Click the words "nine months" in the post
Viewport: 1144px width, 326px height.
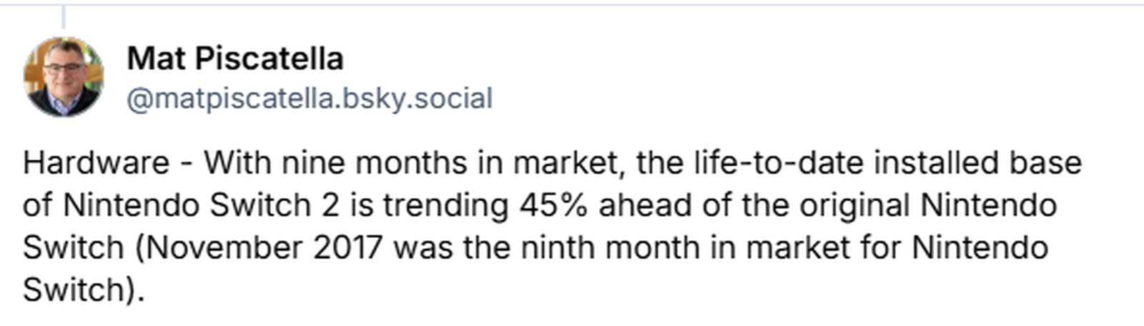pos(374,163)
